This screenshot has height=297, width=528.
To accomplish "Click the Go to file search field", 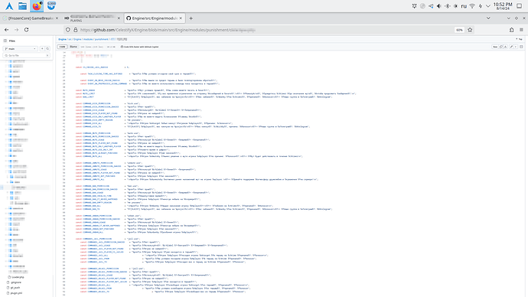I will coord(27,55).
